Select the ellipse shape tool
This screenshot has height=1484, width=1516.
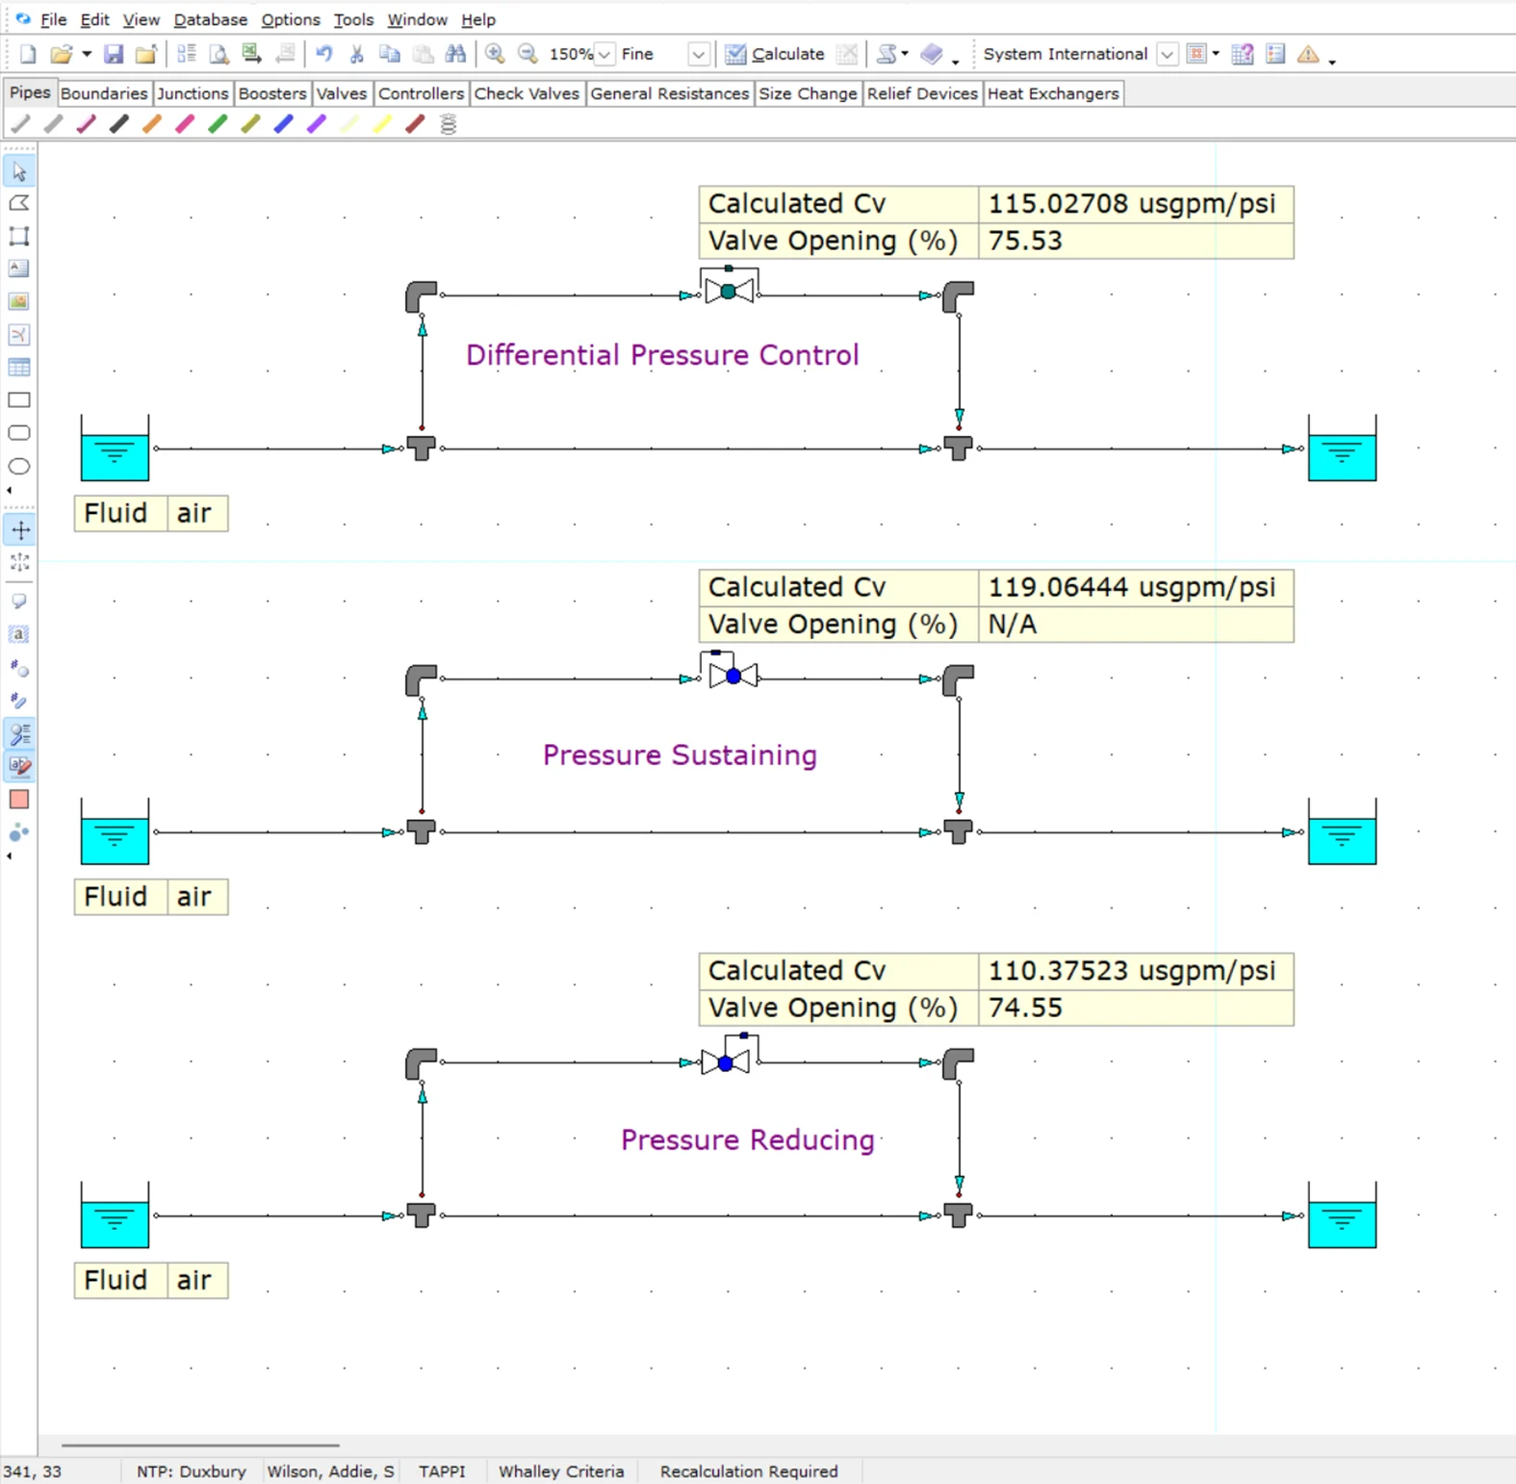[19, 467]
